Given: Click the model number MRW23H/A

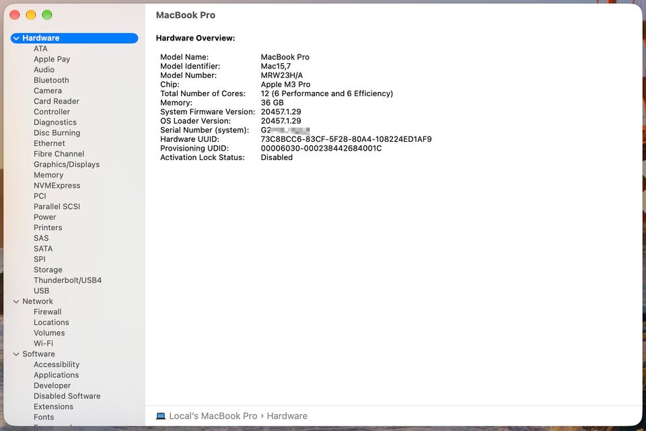Looking at the screenshot, I should [x=282, y=75].
